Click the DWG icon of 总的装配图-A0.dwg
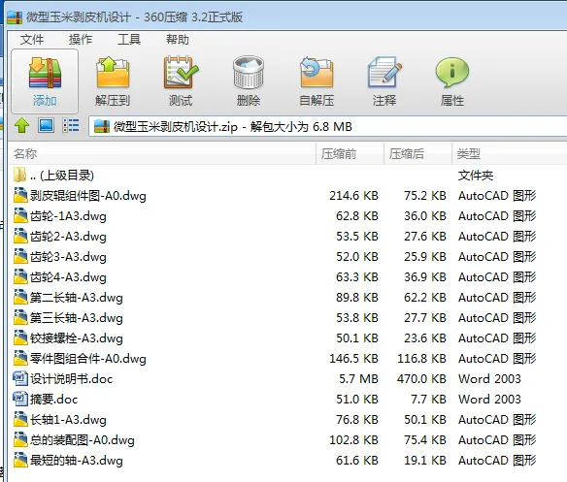 click(20, 439)
